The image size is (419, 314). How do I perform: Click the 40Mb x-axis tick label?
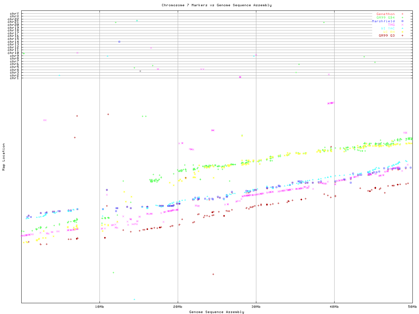coord(334,306)
